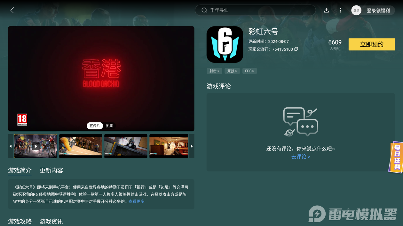Click 登录领福利 button

tap(378, 11)
